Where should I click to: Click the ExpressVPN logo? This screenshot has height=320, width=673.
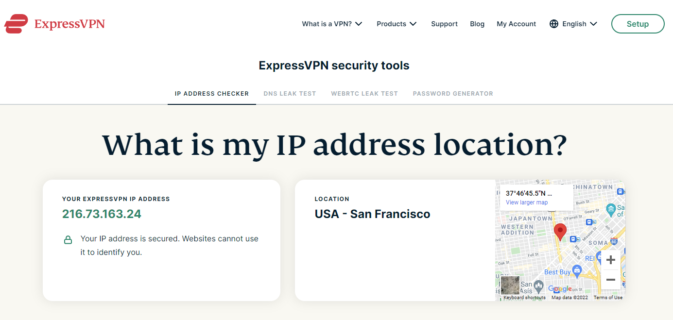[x=54, y=24]
